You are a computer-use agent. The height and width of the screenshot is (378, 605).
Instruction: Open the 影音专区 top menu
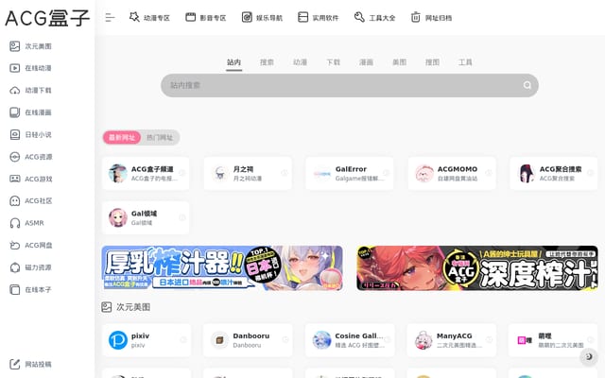206,18
